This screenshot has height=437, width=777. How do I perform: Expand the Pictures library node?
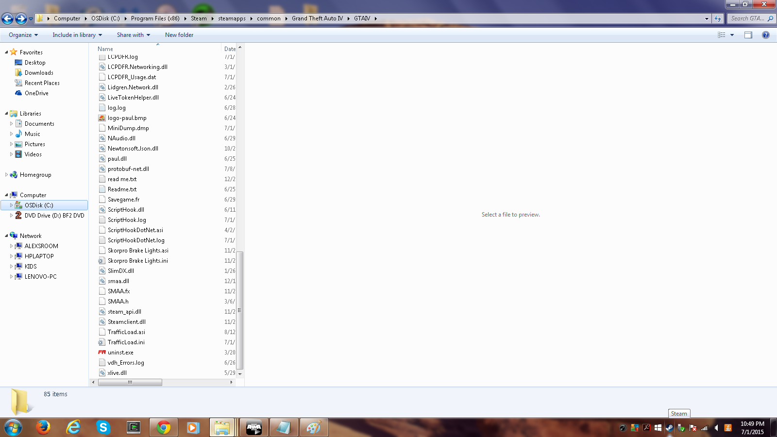coord(11,144)
